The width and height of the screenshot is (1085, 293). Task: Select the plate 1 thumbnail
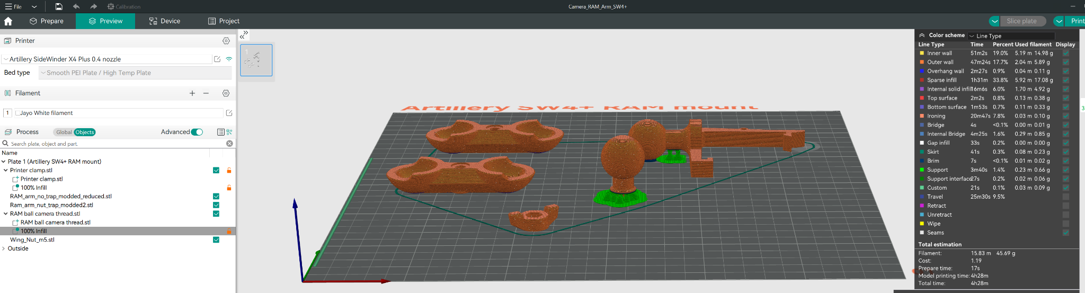point(256,60)
